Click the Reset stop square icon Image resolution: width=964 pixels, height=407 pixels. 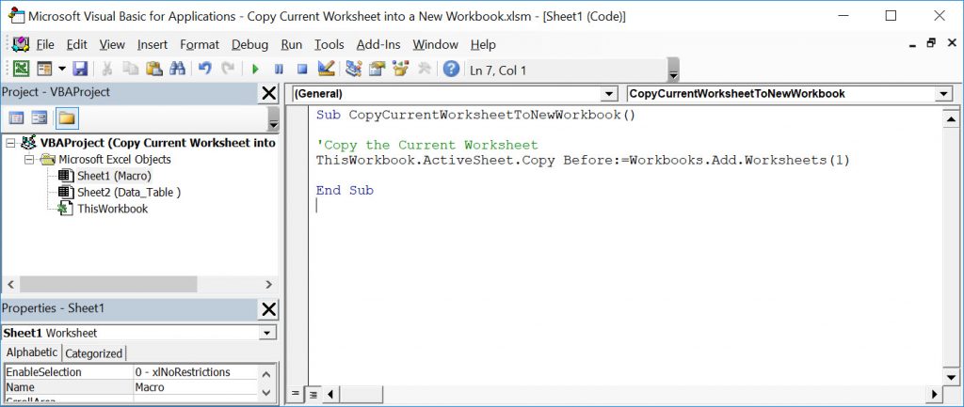[302, 69]
